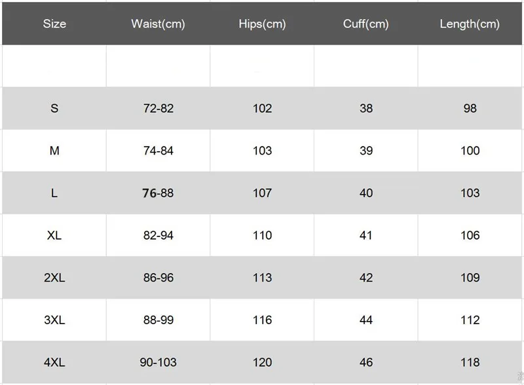
Task: Select the S size row label
Action: tap(54, 108)
